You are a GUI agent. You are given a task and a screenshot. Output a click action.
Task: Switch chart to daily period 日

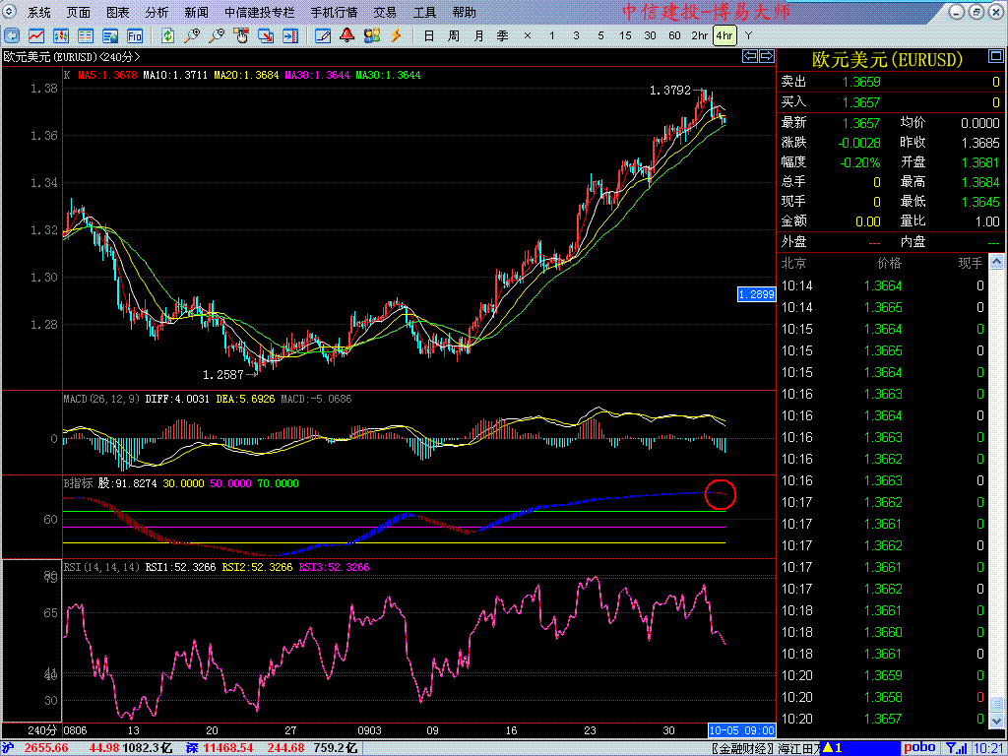[428, 36]
